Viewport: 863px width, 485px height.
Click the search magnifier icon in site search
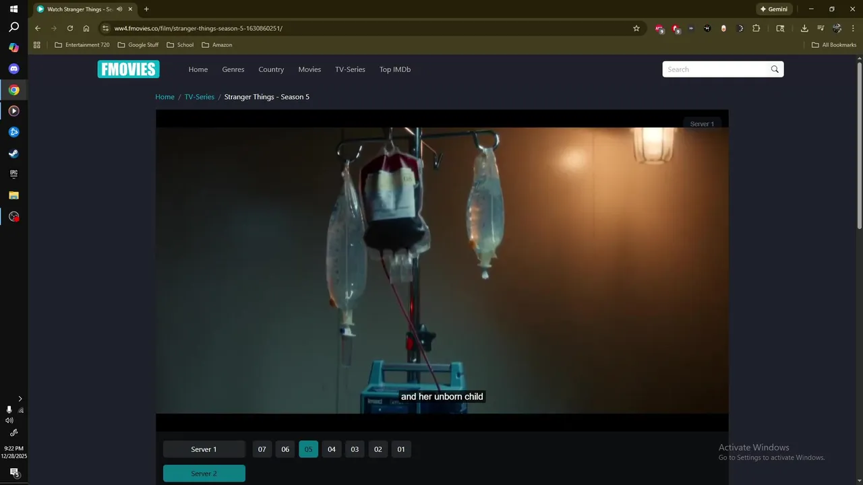coord(775,69)
